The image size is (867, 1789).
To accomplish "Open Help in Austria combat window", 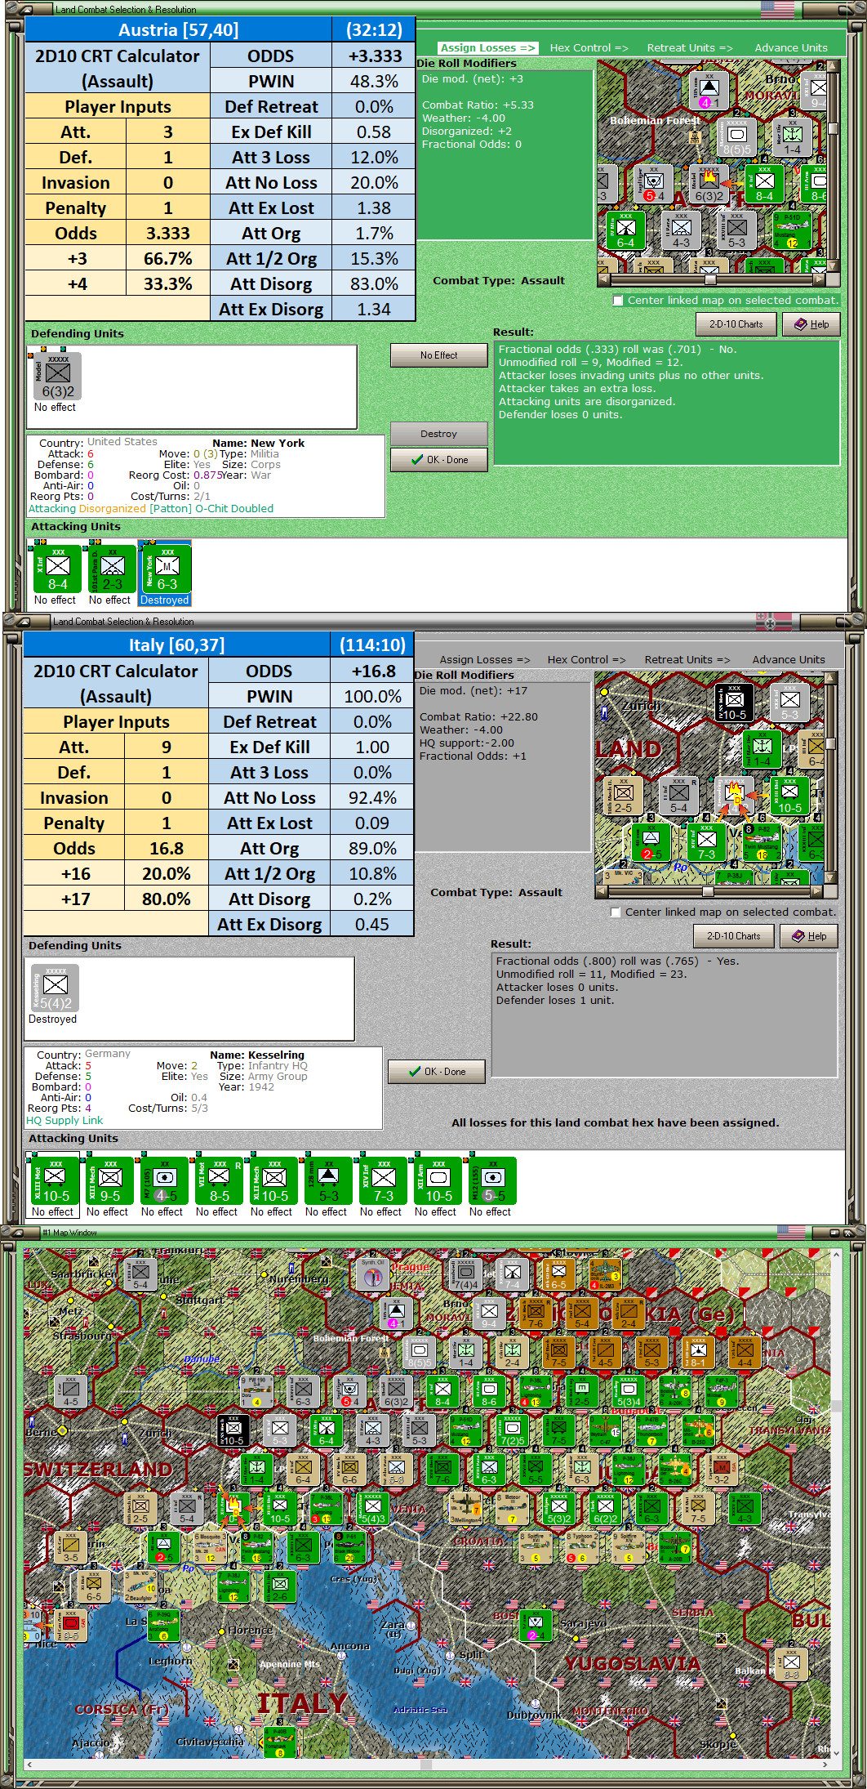I will coord(811,324).
